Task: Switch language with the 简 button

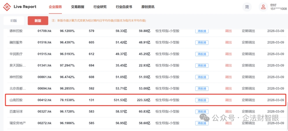Action: pyautogui.click(x=247, y=7)
